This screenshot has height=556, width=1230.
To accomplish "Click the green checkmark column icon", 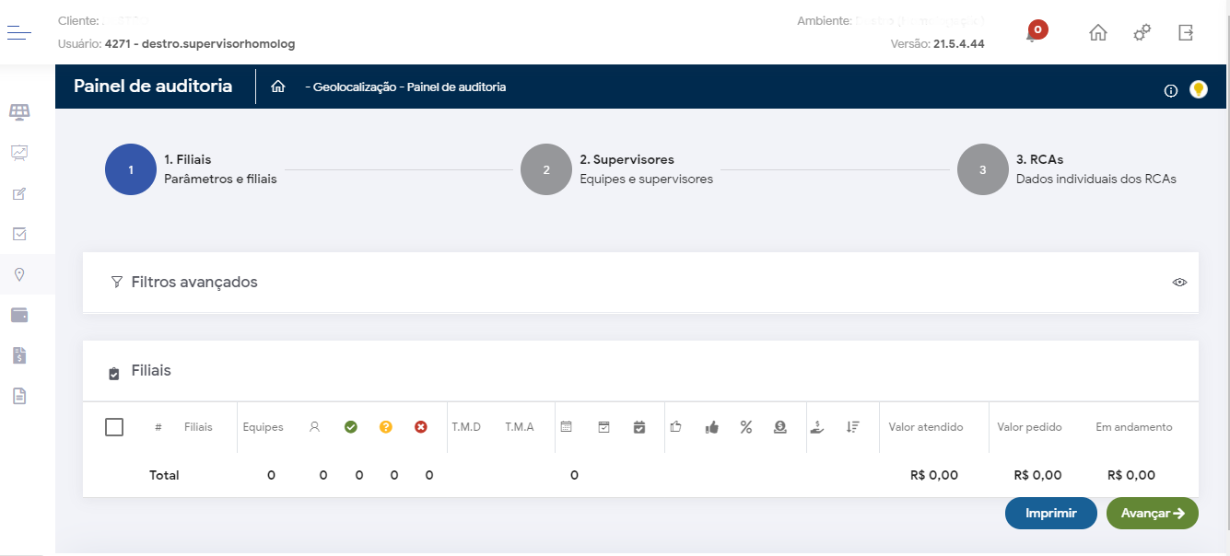I will (350, 427).
